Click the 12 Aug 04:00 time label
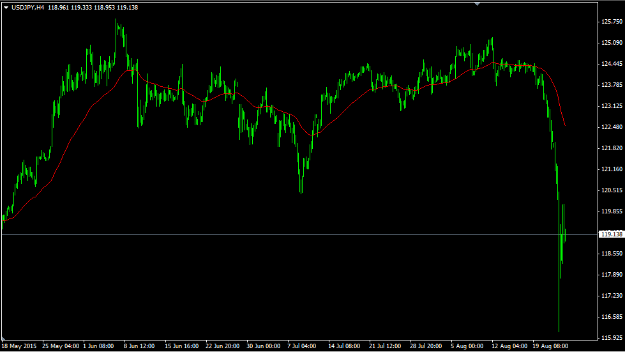625x352 pixels. point(509,346)
